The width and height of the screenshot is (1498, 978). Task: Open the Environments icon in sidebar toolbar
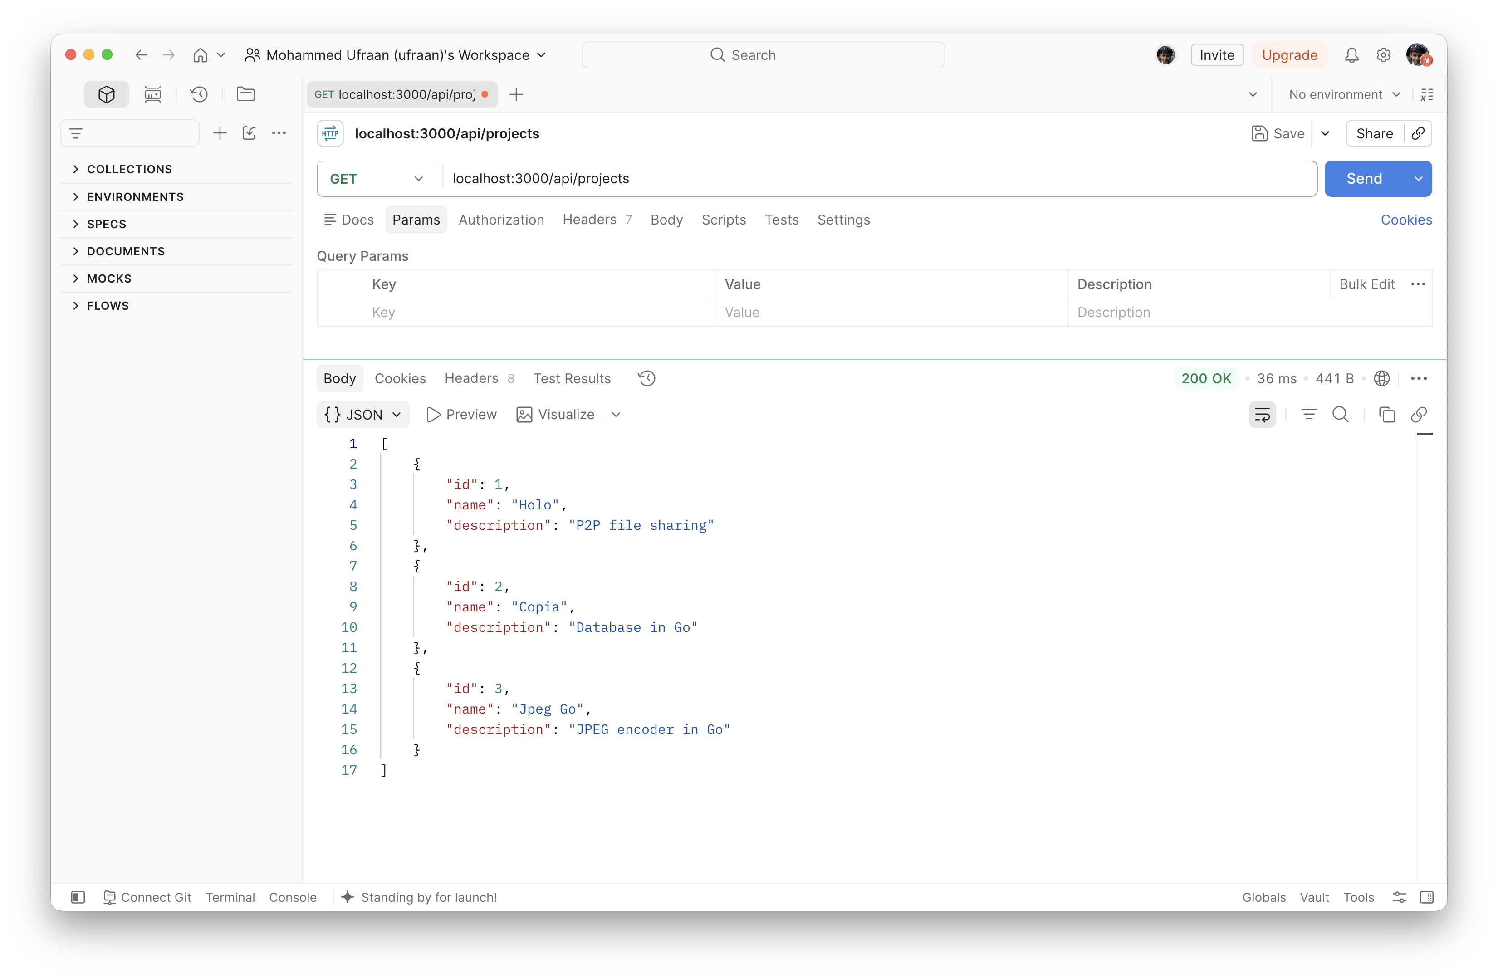pos(152,94)
